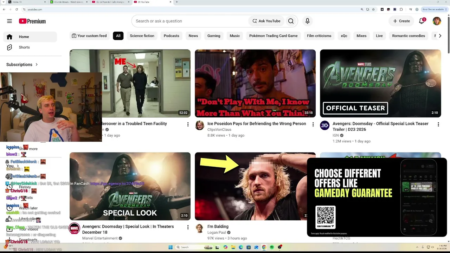Switch to the Ice Poseidon Calls browser tab

tap(110, 2)
